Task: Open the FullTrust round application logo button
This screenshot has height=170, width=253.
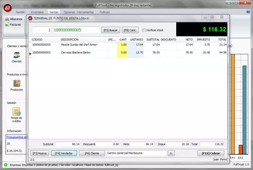Action: (x=8, y=8)
